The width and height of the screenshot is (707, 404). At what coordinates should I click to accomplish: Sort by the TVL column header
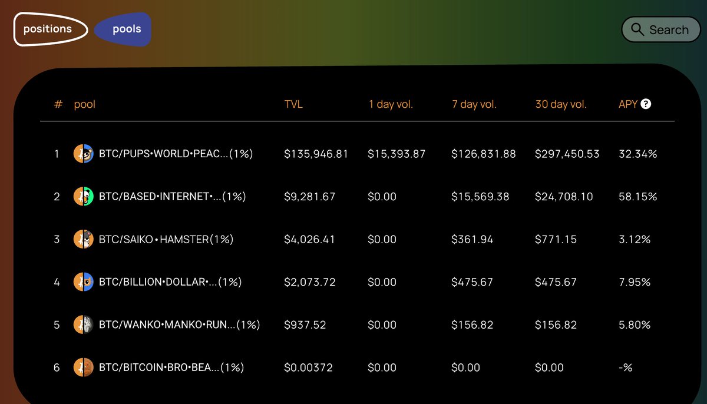[293, 104]
